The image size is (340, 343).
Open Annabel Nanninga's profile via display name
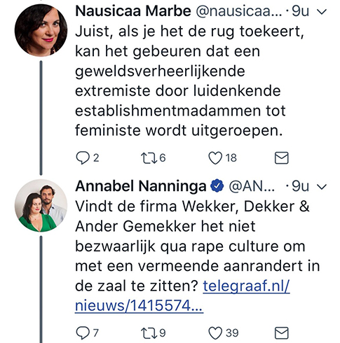pos(141,186)
